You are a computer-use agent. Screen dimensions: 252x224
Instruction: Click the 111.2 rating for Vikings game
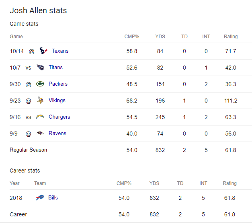231,101
